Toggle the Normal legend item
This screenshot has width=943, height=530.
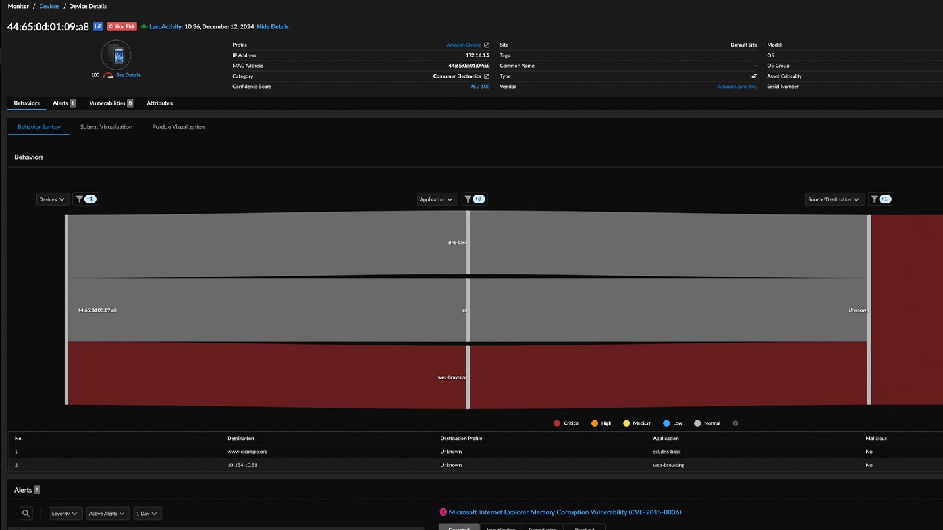coord(707,423)
